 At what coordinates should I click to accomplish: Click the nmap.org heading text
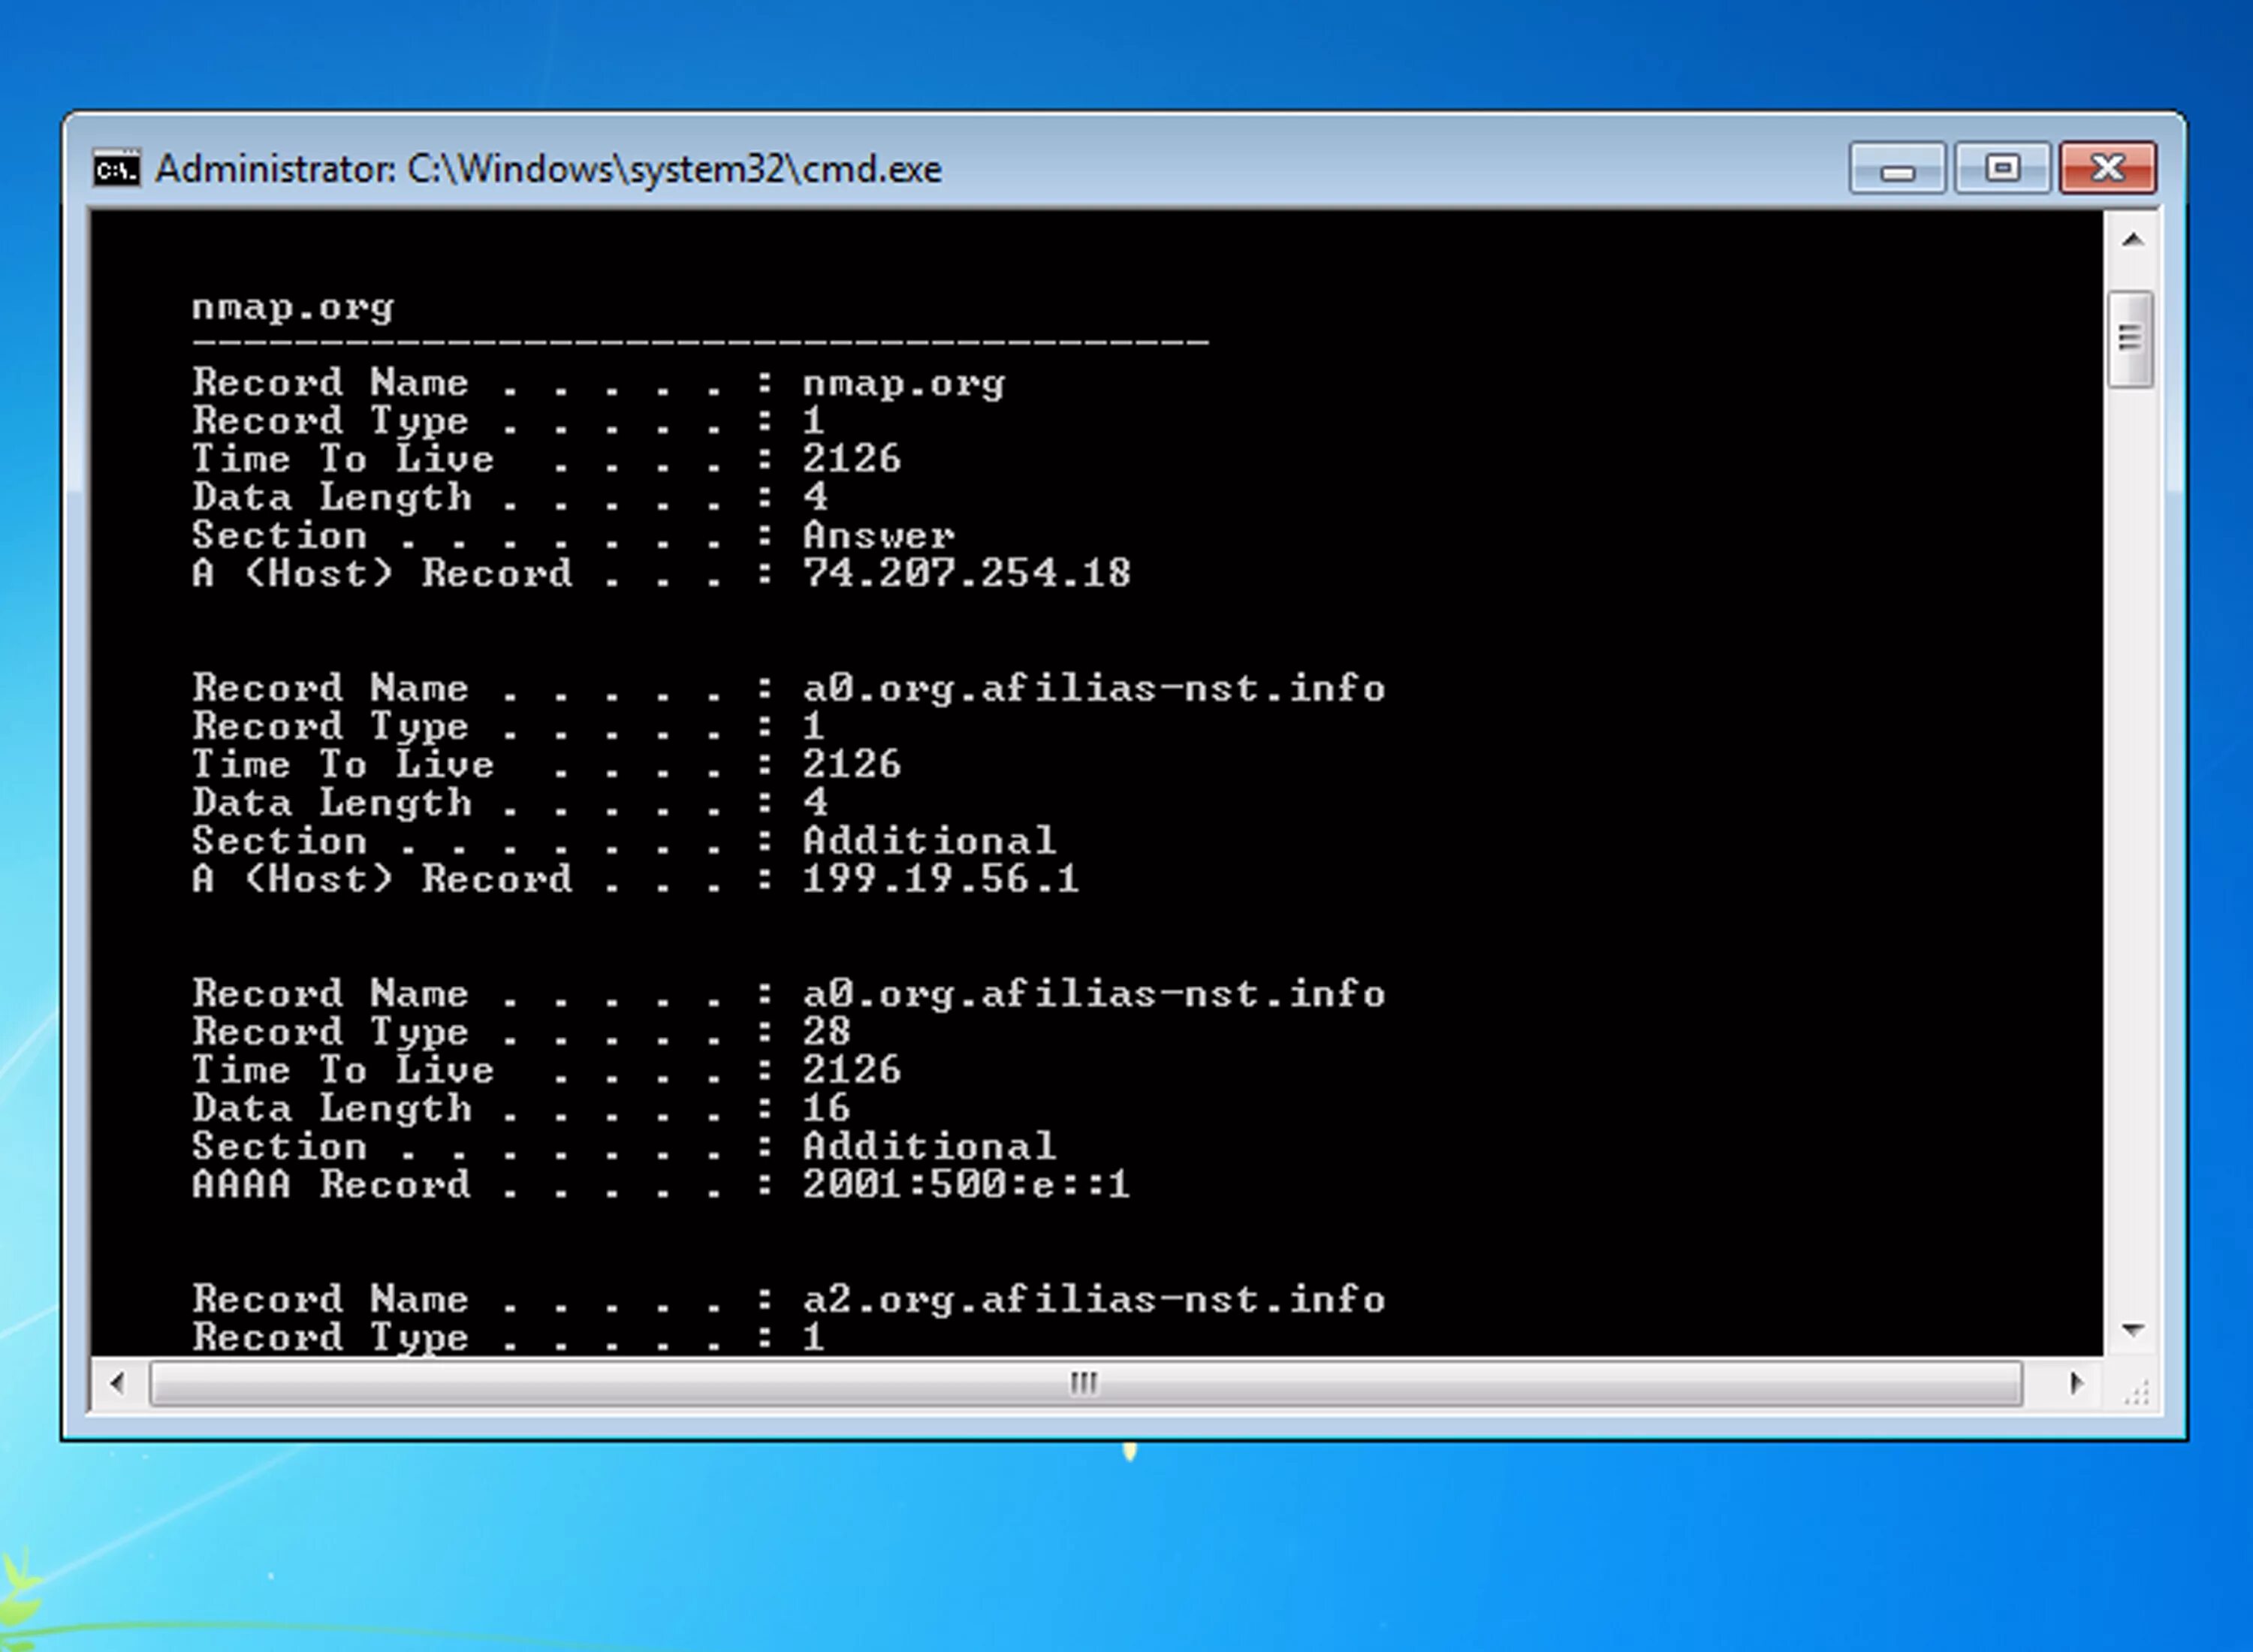[293, 308]
